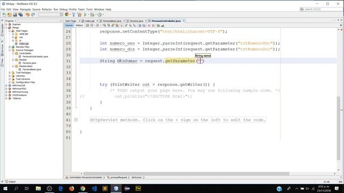Switch to the Start Page tab
Image resolution: width=344 pixels, height=193 pixels.
70,21
